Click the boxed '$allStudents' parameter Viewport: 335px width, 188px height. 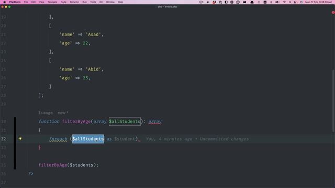(125, 122)
